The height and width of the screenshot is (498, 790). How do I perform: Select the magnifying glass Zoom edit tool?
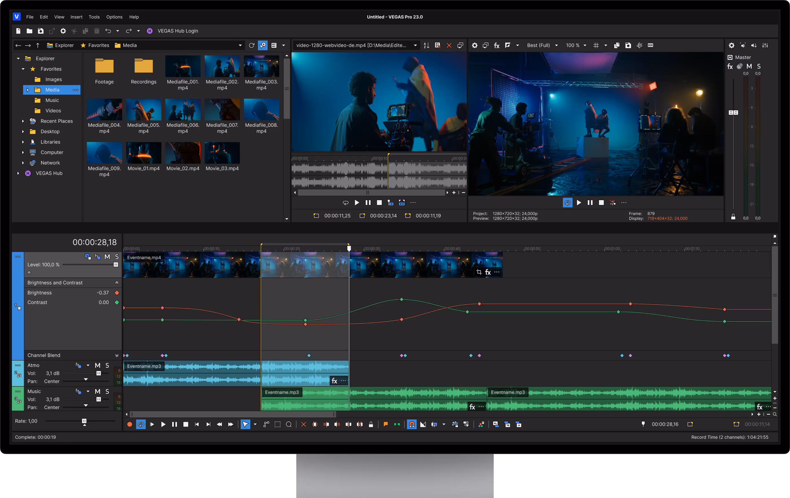[x=289, y=424]
